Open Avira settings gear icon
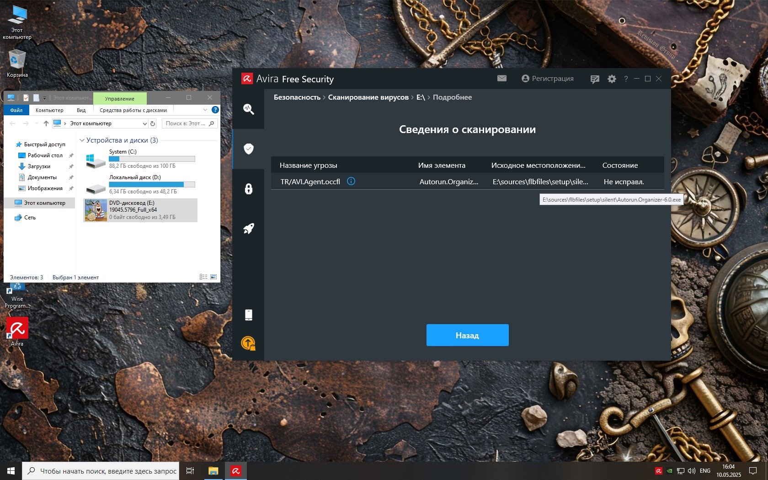Viewport: 768px width, 480px height. (612, 79)
